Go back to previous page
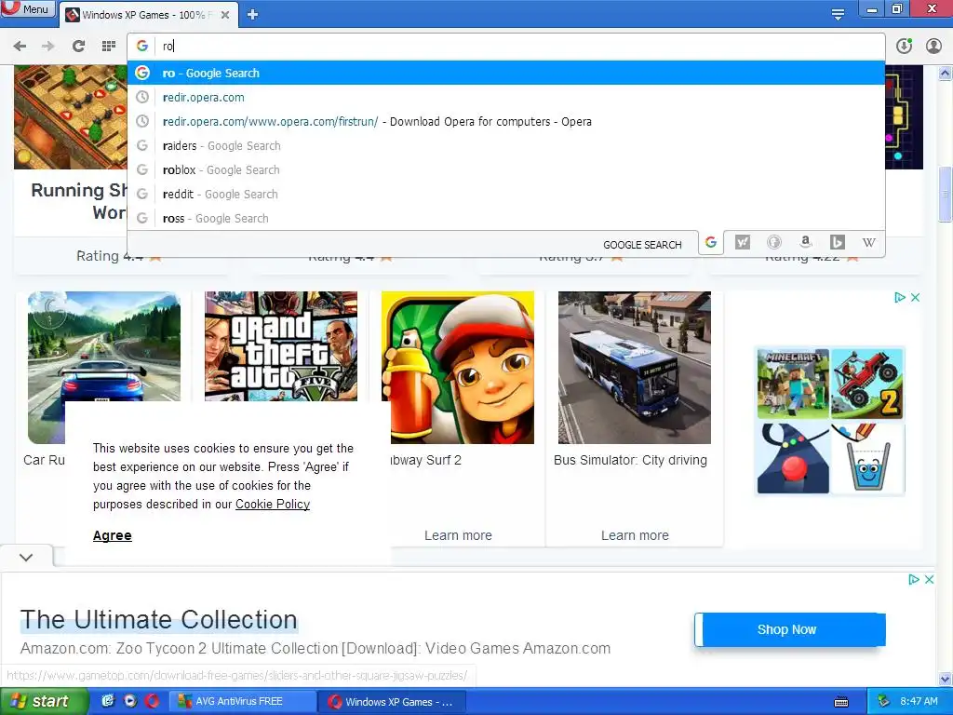This screenshot has height=715, width=953. point(20,46)
